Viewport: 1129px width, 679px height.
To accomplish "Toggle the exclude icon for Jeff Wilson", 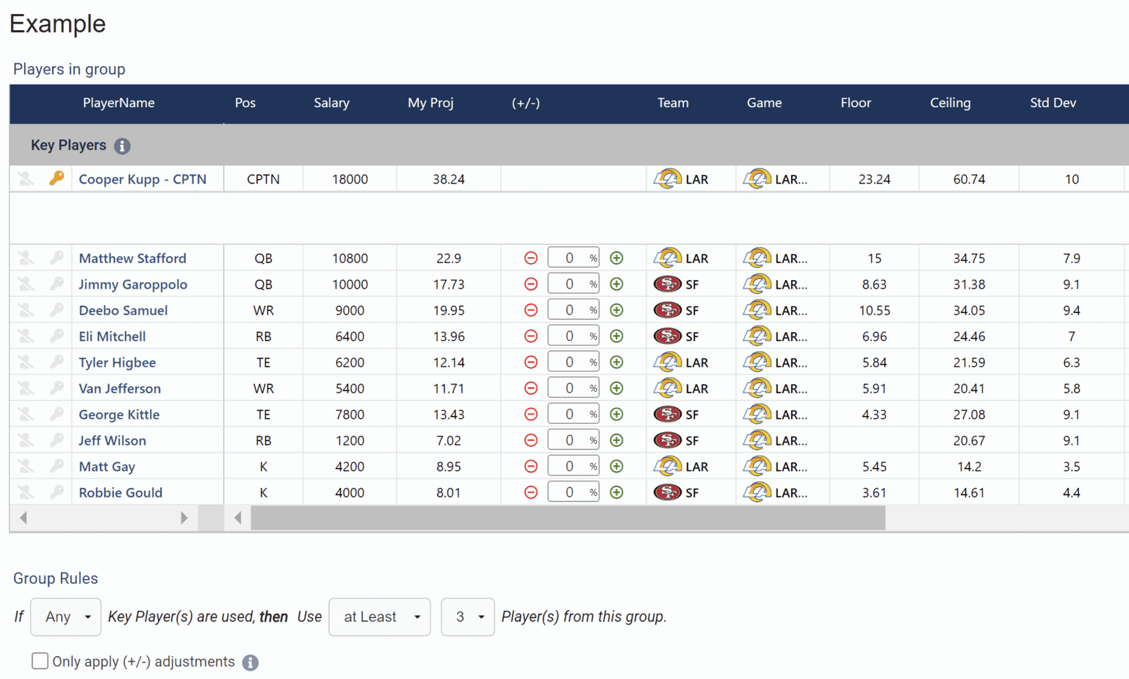I will click(24, 439).
